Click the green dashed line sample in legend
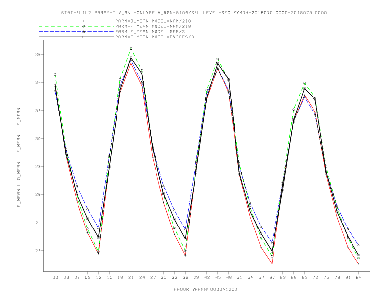The image size is (391, 302). [77, 26]
